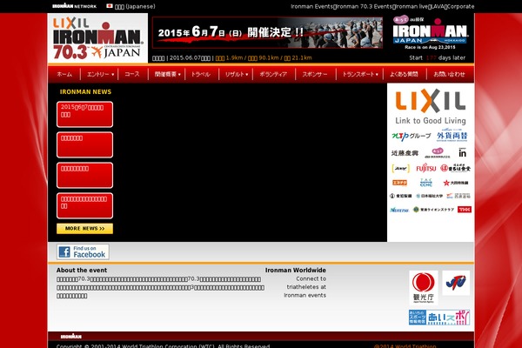
Task: Go to the ホーム menu item
Action: (64, 74)
